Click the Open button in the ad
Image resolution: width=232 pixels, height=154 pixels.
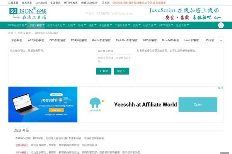tap(198, 104)
